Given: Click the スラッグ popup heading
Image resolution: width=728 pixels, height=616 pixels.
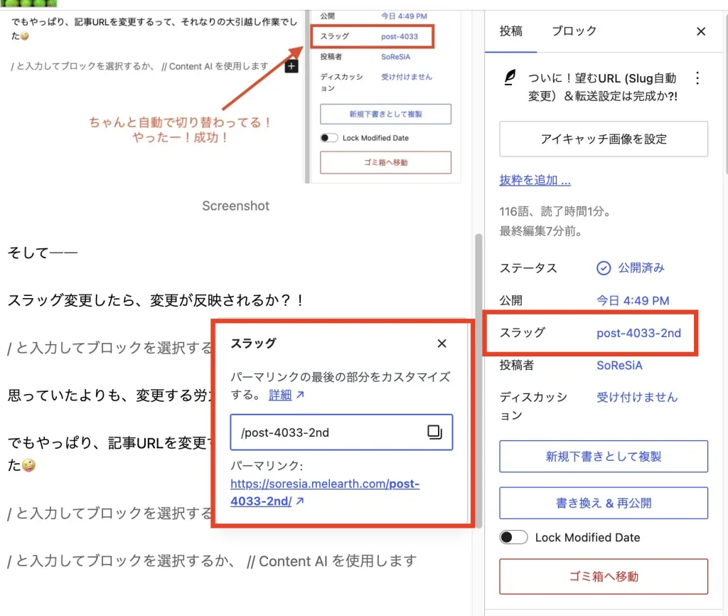Looking at the screenshot, I should [254, 344].
